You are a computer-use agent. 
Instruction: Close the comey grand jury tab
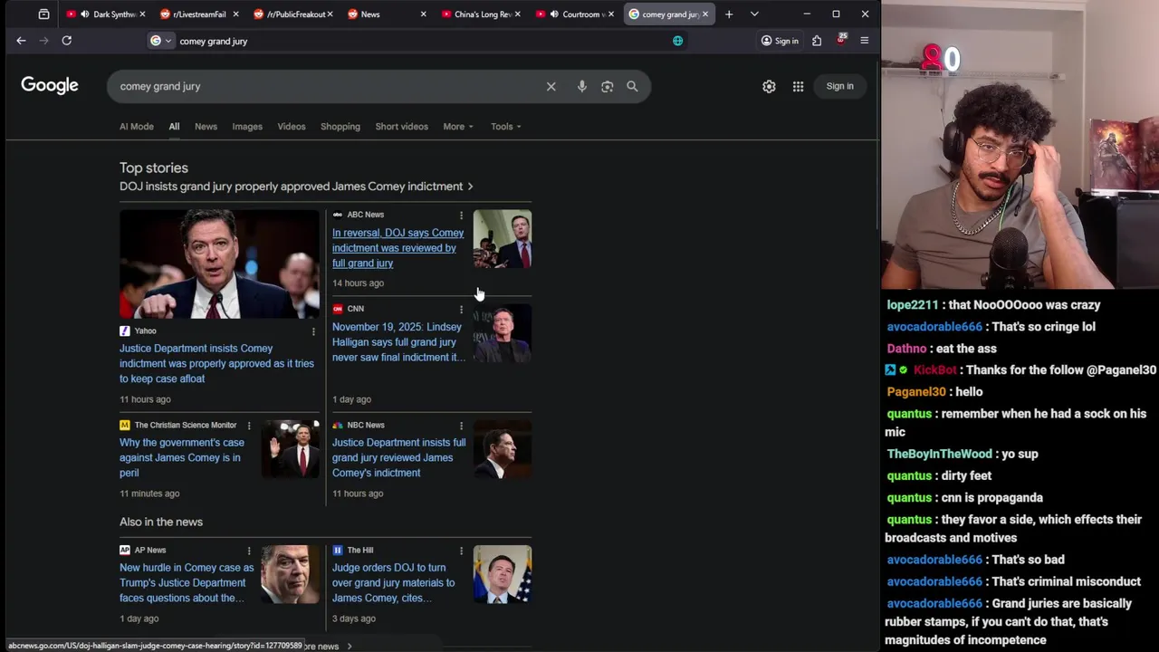click(705, 14)
